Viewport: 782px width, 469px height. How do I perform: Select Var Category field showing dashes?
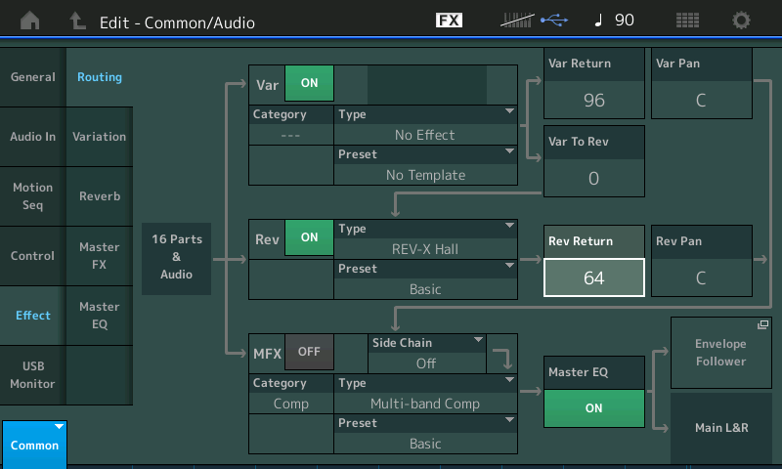point(290,125)
